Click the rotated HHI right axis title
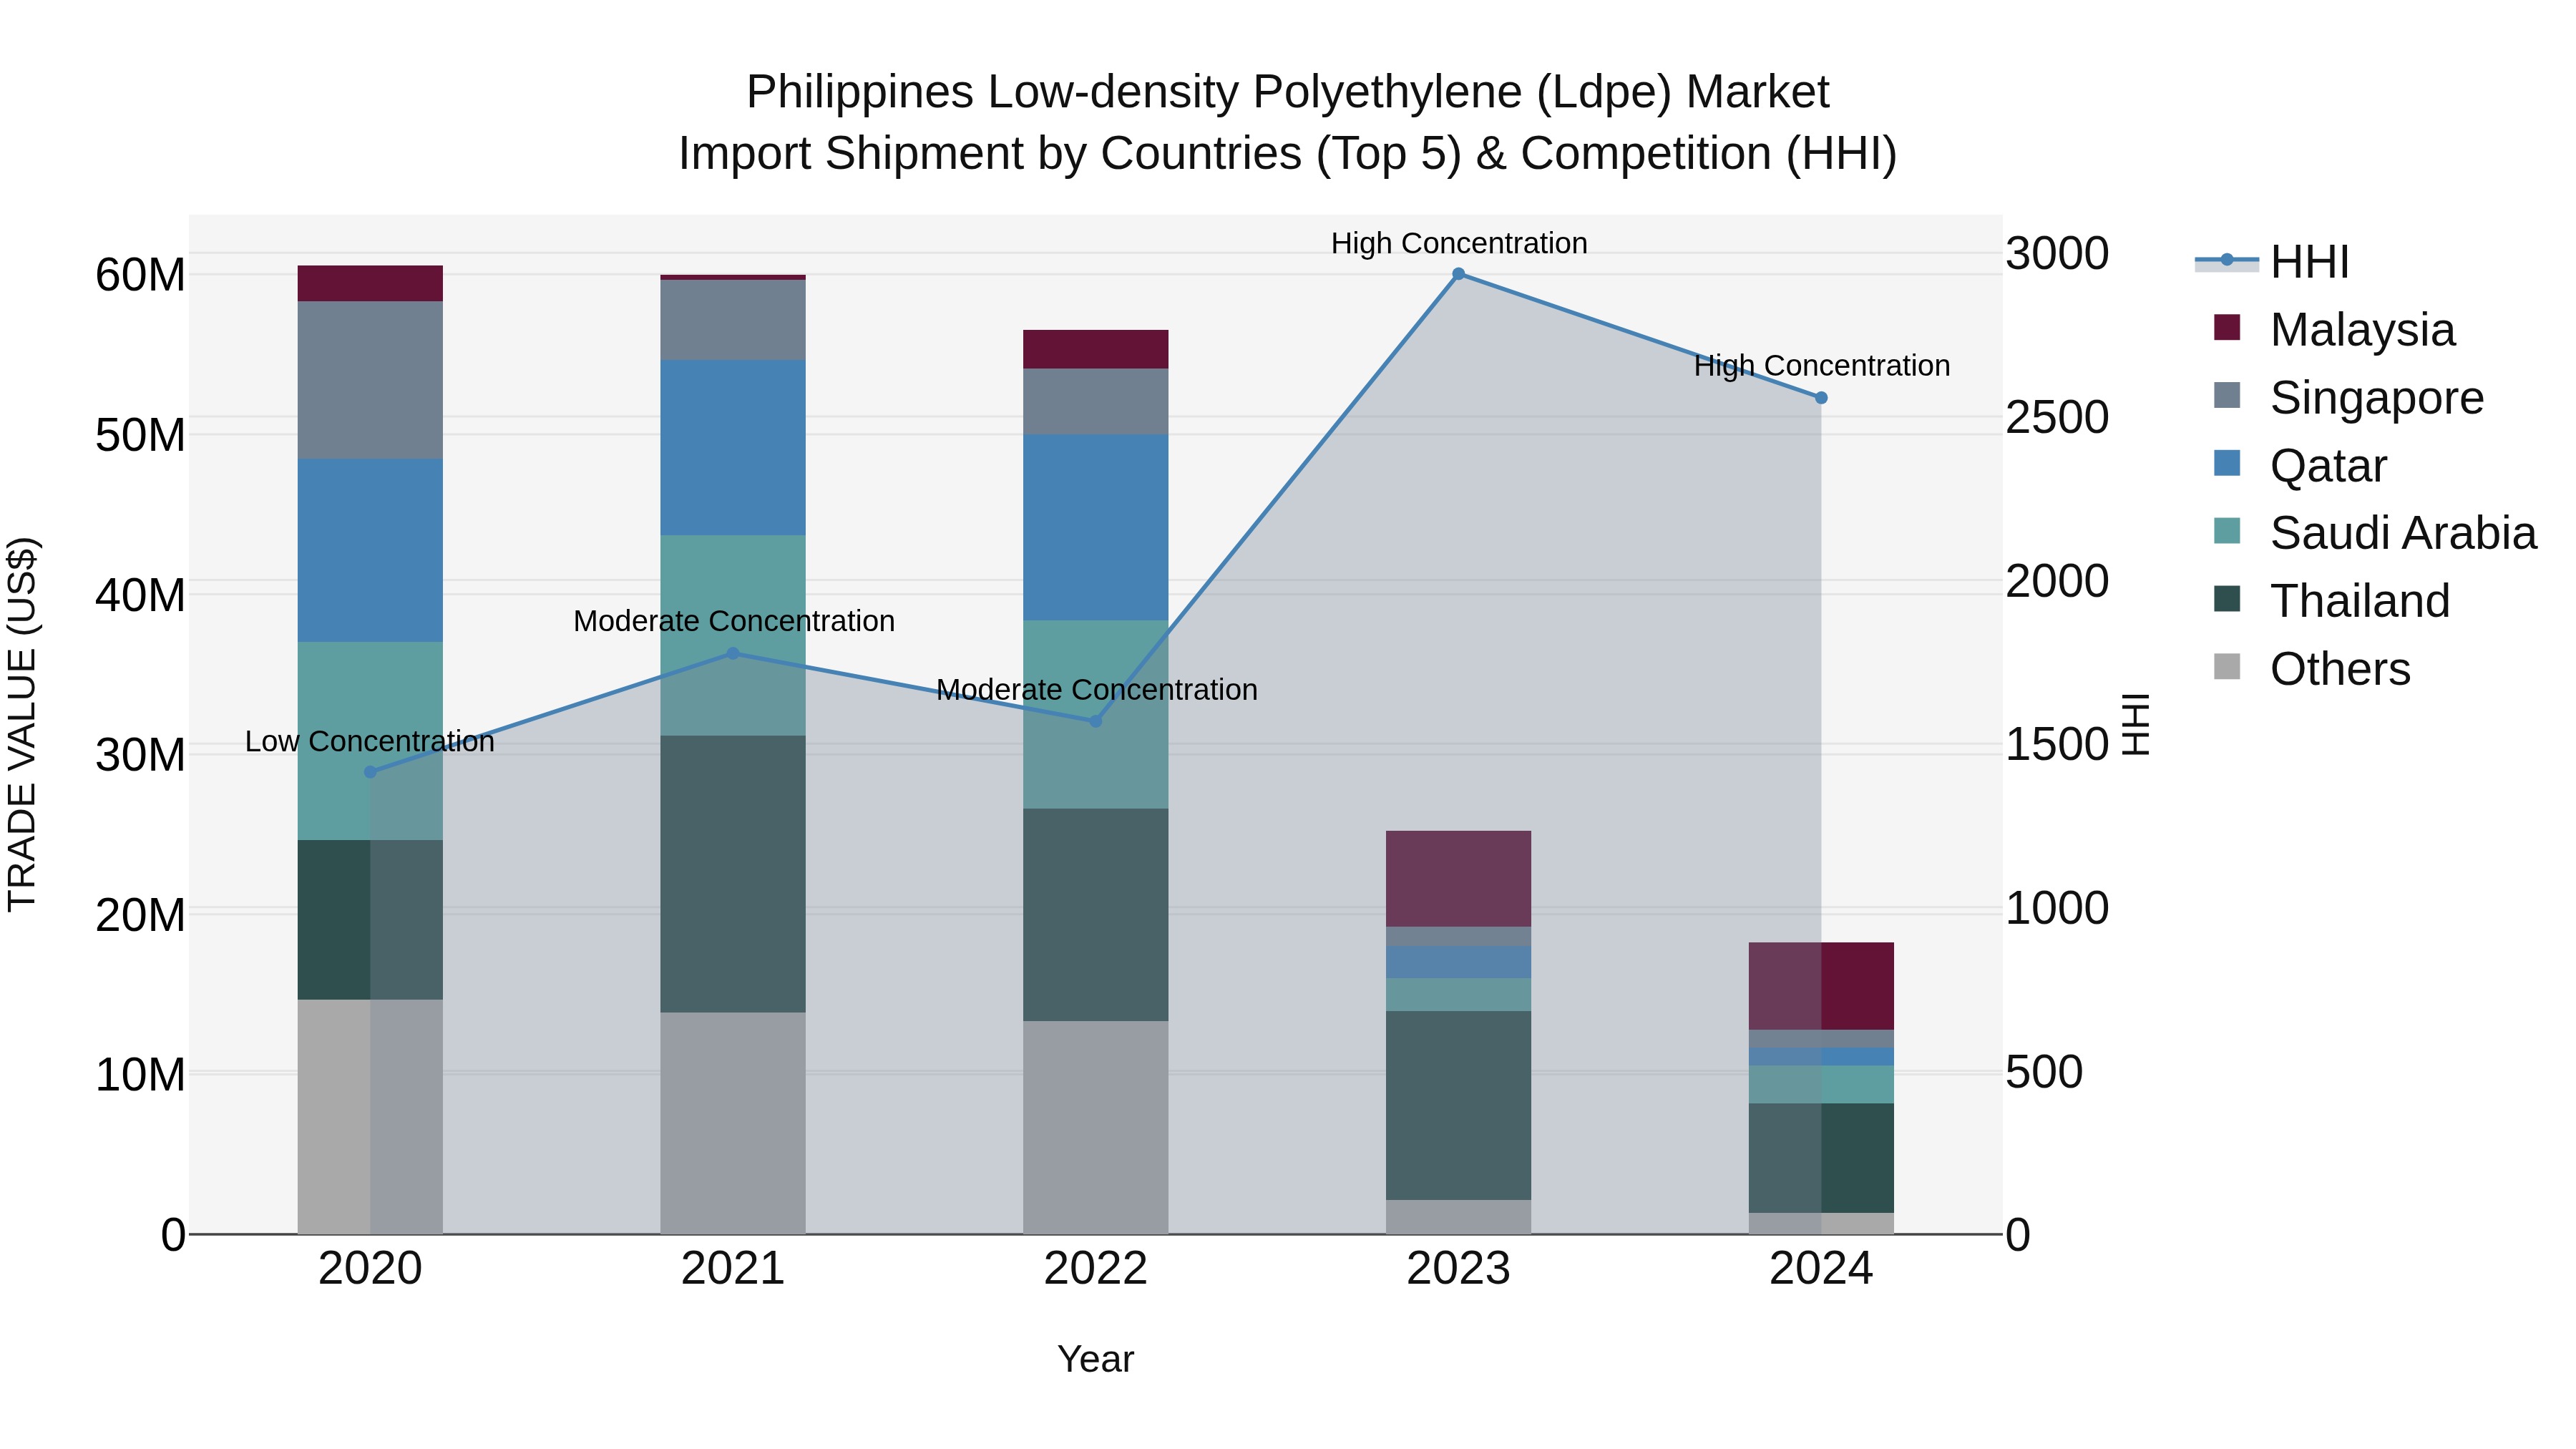Image resolution: width=2576 pixels, height=1449 pixels. (2136, 724)
